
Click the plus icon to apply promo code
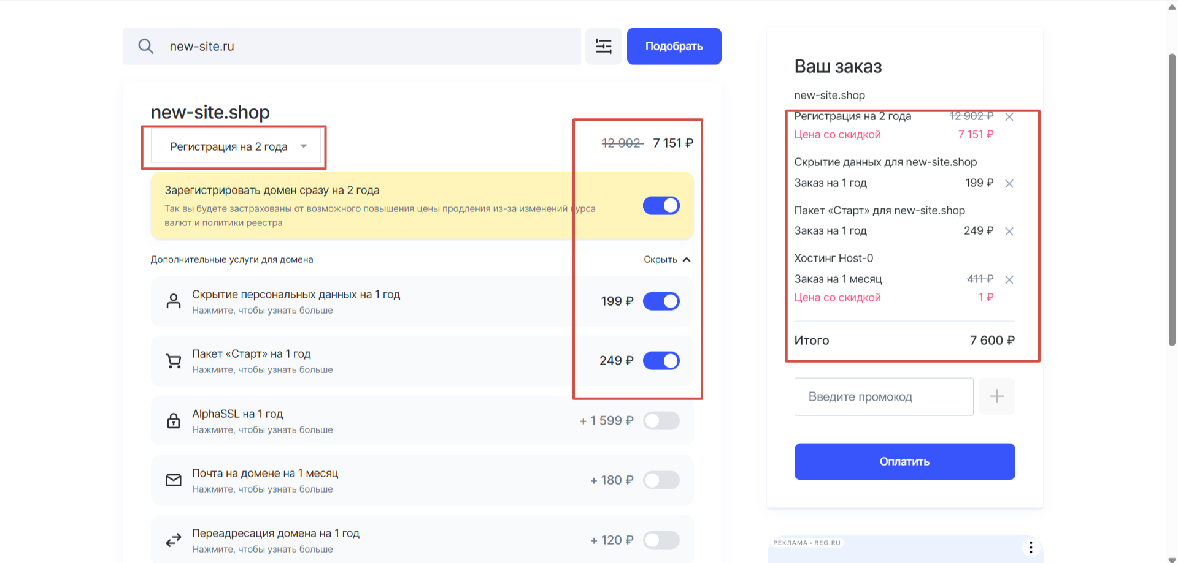pos(996,396)
